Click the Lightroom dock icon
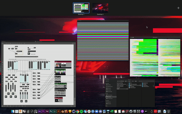Viewport: 182px width, 114px height. (x=55, y=111)
